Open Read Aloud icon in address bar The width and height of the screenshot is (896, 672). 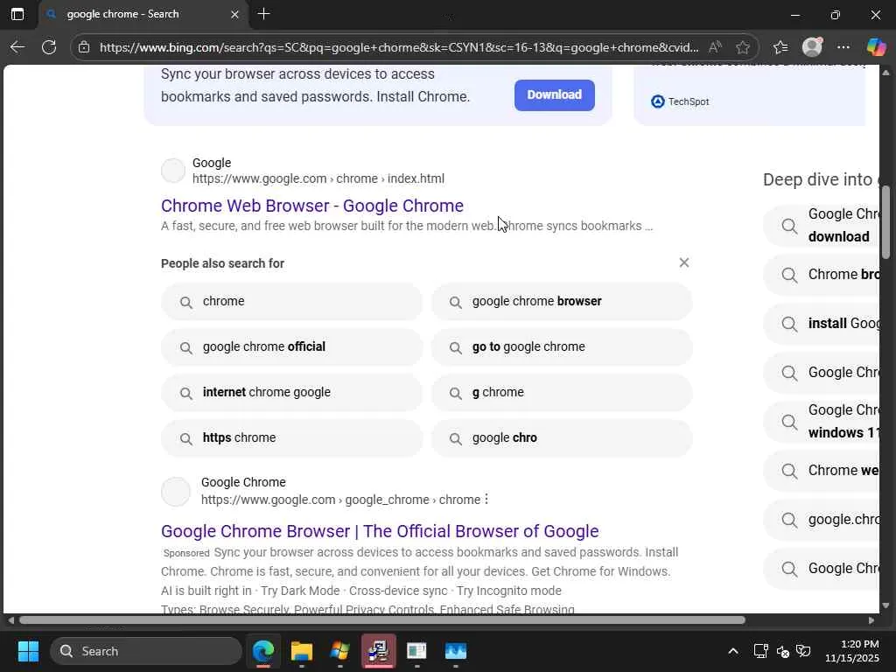pyautogui.click(x=715, y=47)
